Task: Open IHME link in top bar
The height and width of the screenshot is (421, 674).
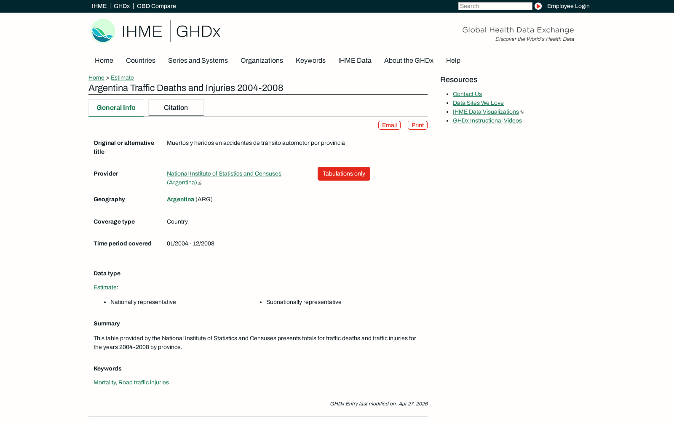Action: click(99, 6)
